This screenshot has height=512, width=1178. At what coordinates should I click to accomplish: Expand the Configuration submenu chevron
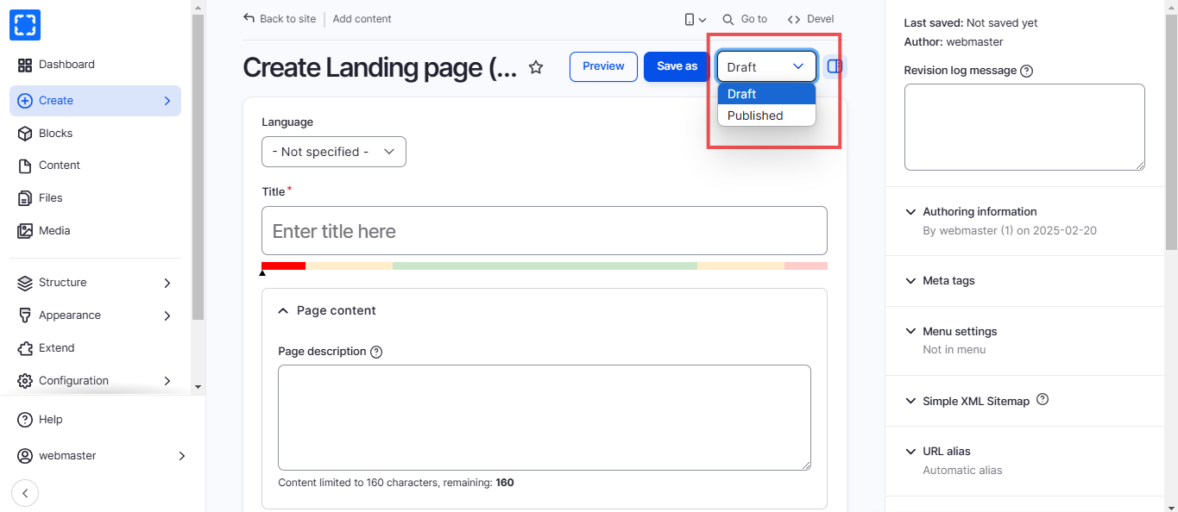[167, 381]
